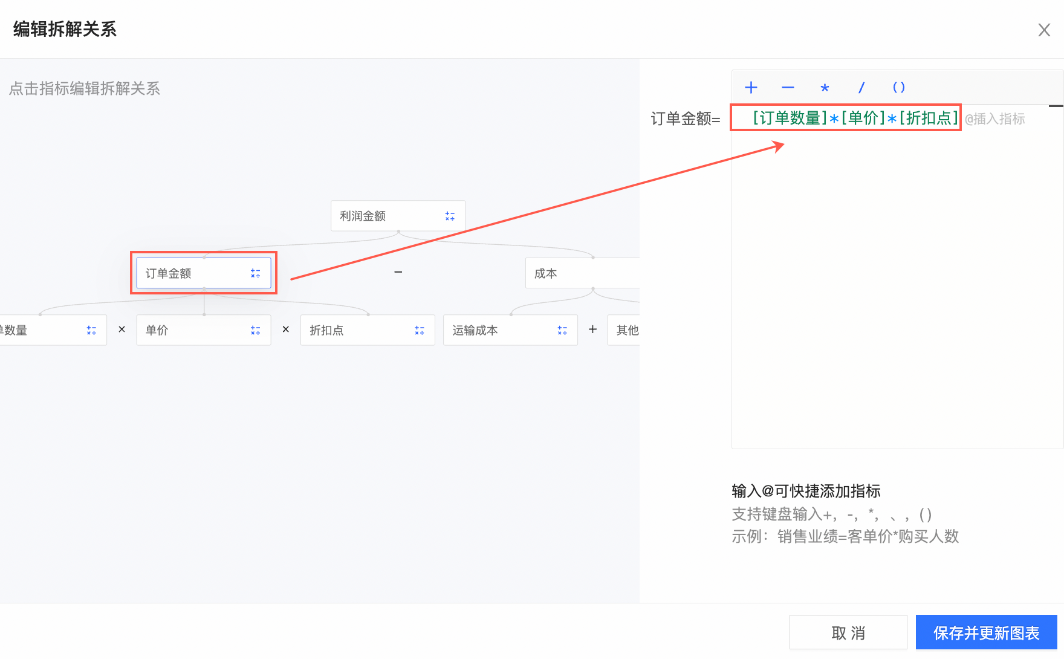1064x659 pixels.
Task: Close the 编辑拆解关系 dialog
Action: tap(1043, 30)
